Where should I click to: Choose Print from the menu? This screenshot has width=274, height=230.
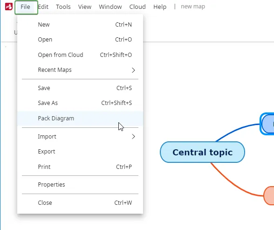coord(80,167)
